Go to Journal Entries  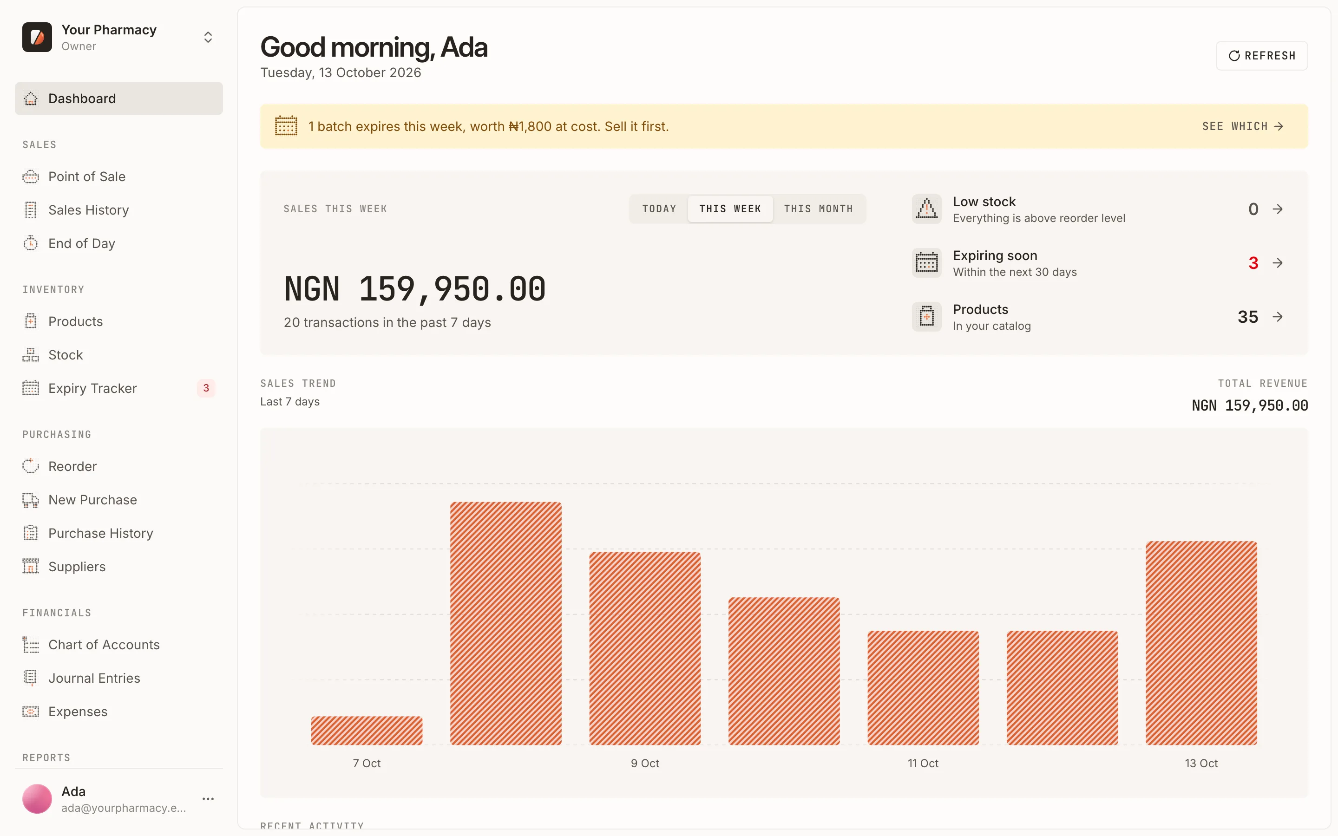click(x=119, y=678)
